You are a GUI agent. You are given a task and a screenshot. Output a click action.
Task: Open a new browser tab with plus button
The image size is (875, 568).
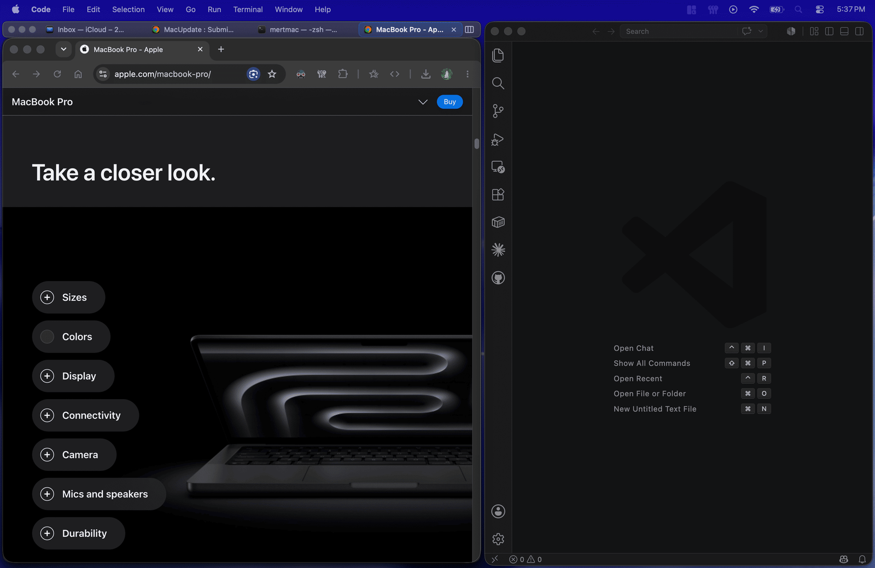click(x=221, y=49)
